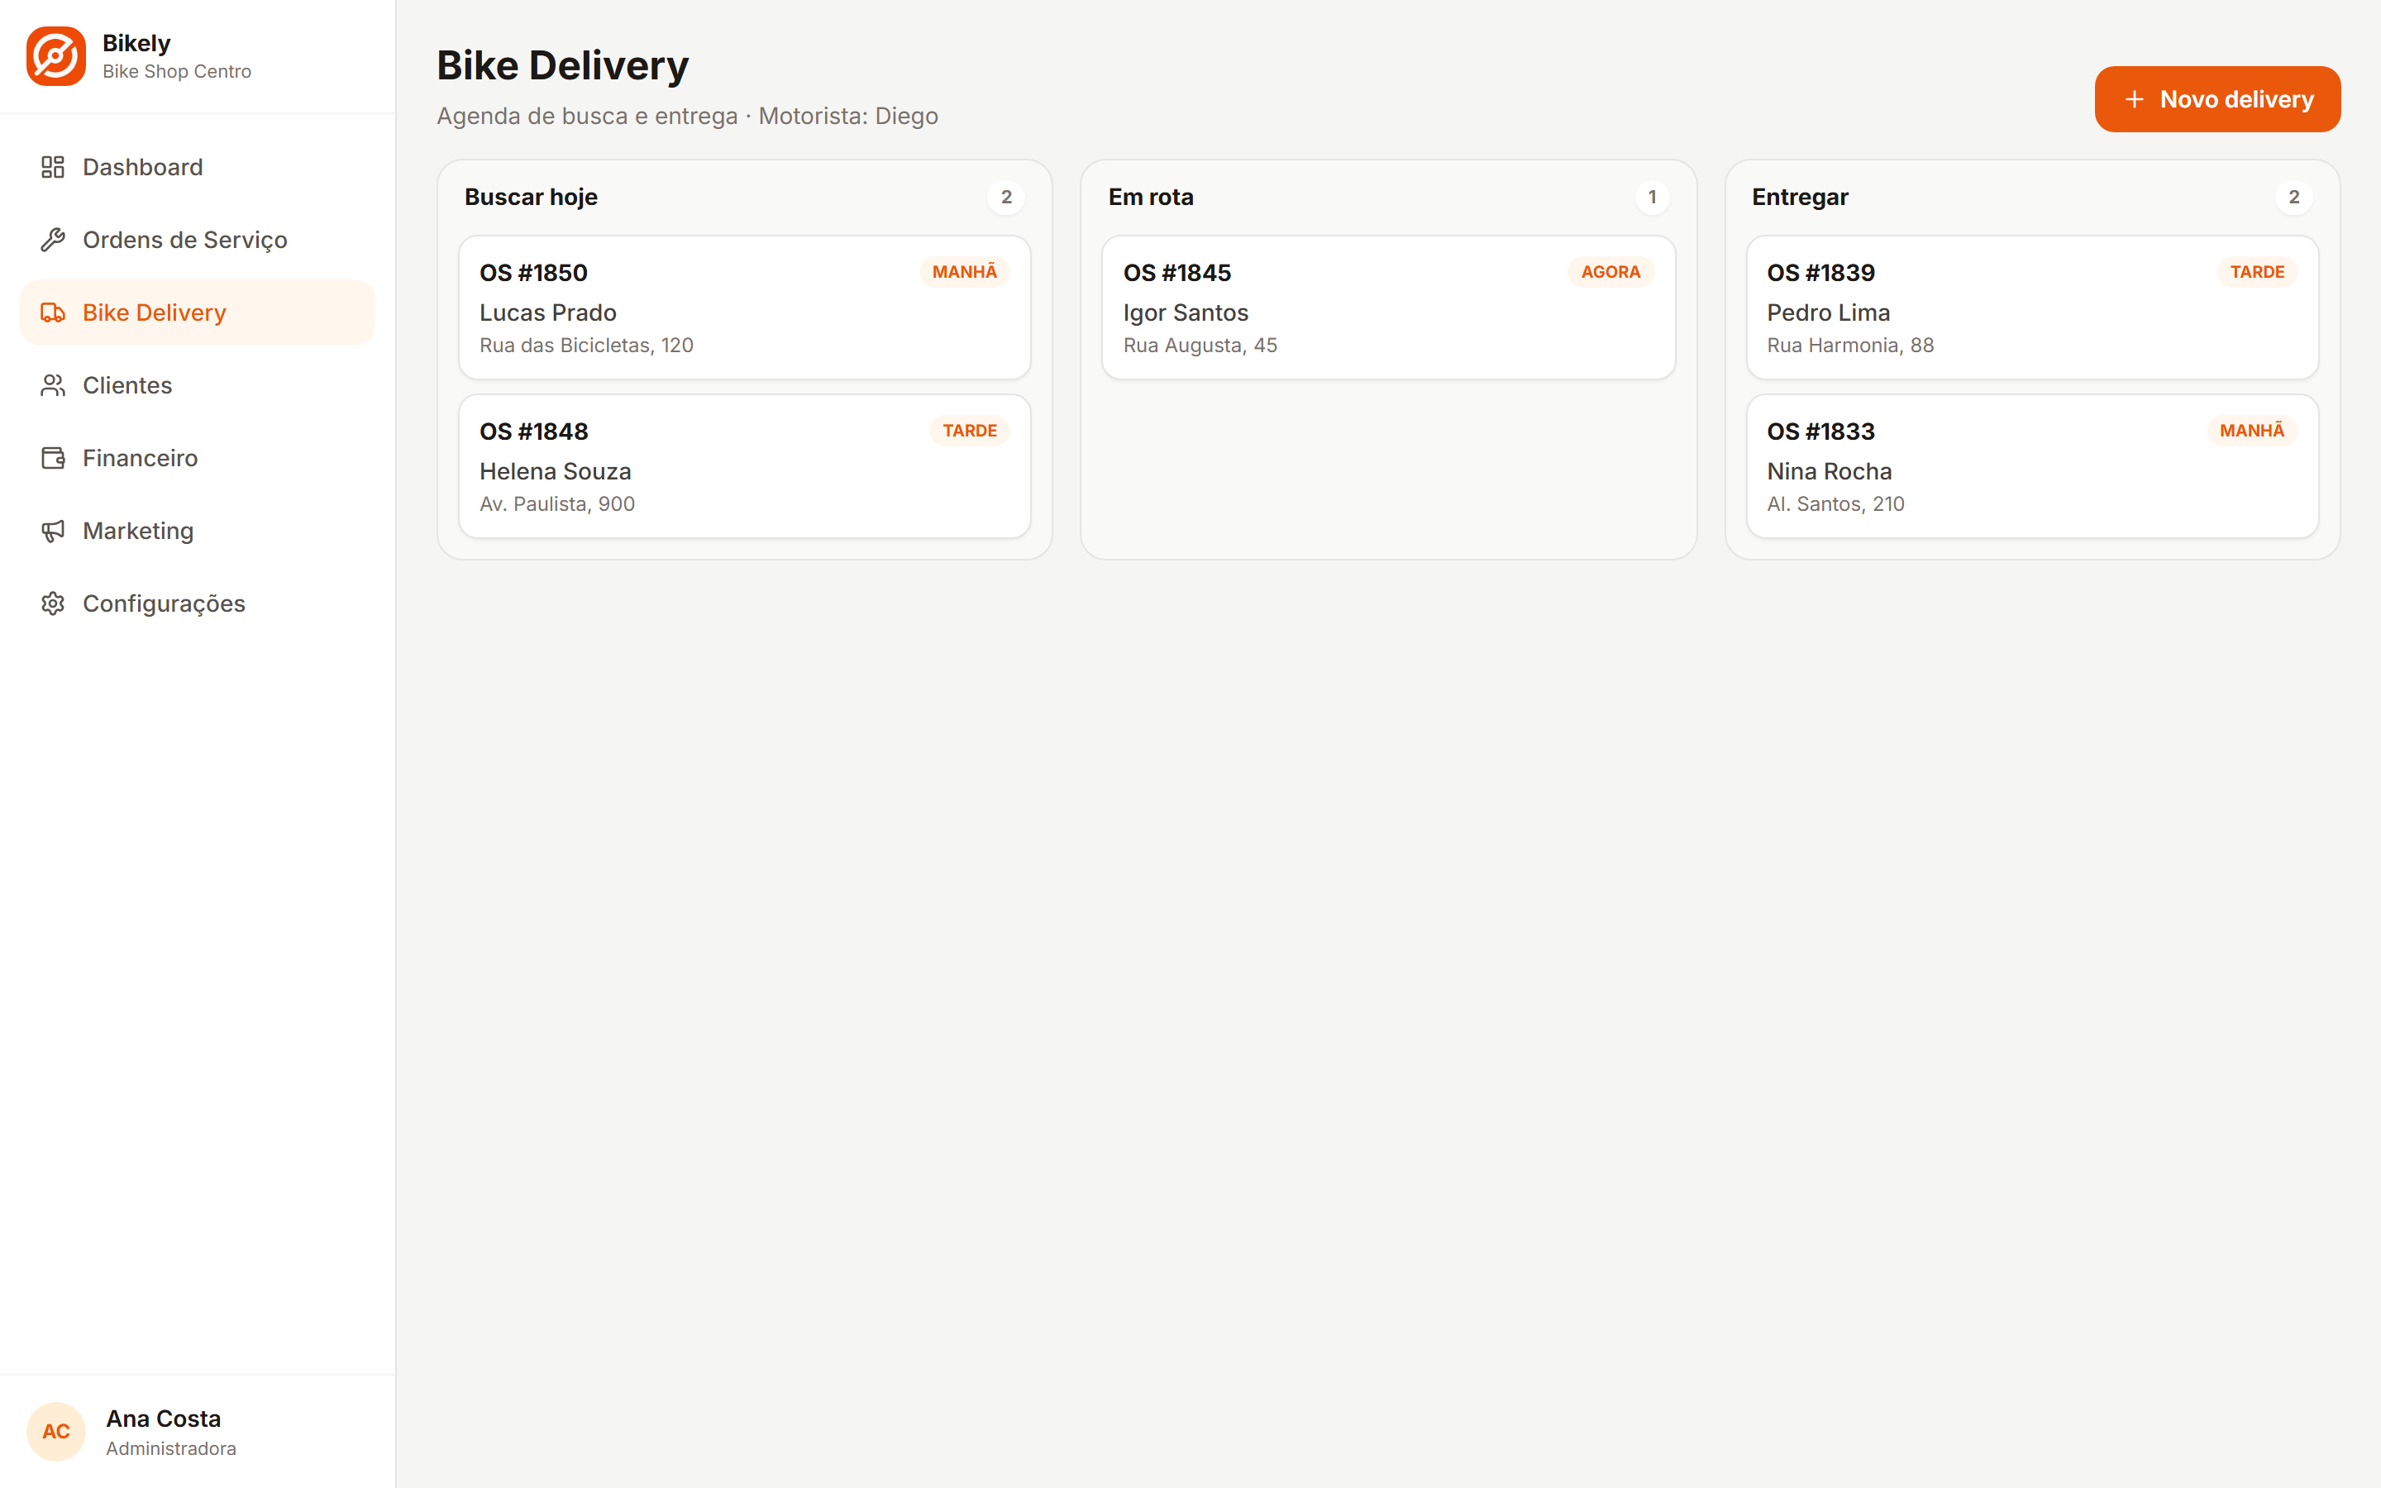Open order card OS #1839

pyautogui.click(x=2033, y=308)
